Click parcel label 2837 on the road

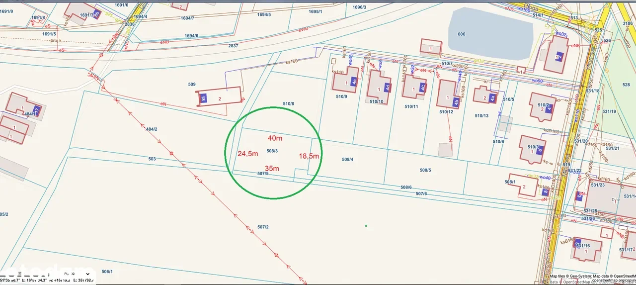coord(233,45)
